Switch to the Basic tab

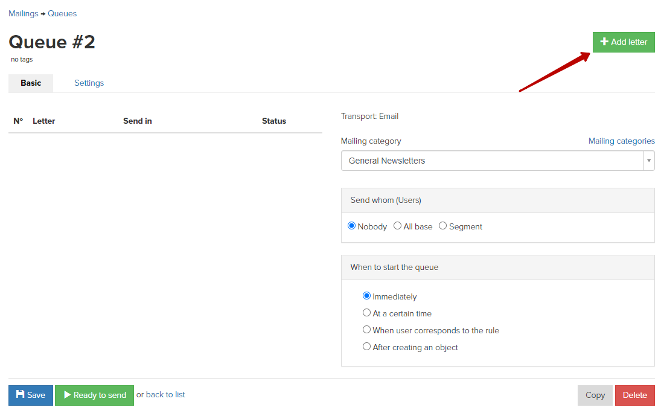pos(31,83)
